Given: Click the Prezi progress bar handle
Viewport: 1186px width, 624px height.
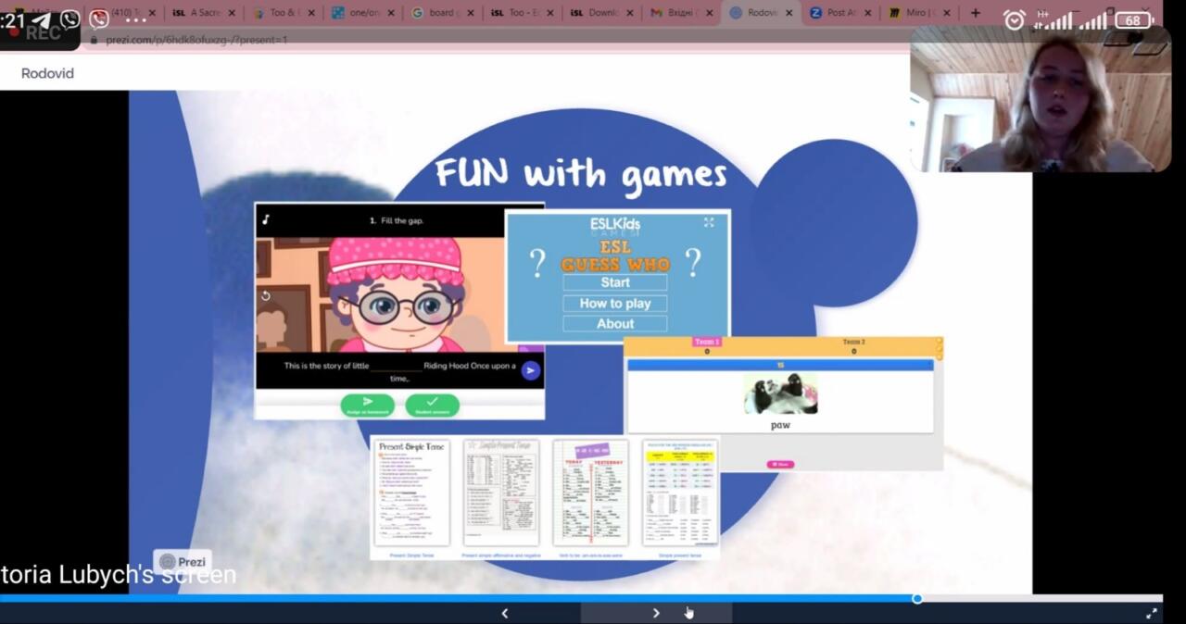Looking at the screenshot, I should tap(917, 598).
